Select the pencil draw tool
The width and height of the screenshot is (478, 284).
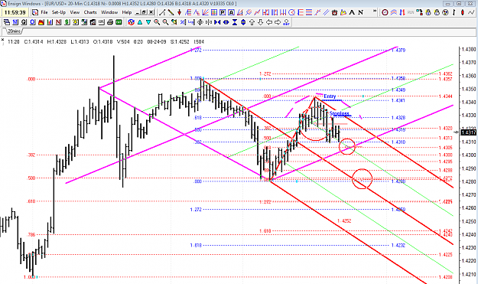[171, 12]
